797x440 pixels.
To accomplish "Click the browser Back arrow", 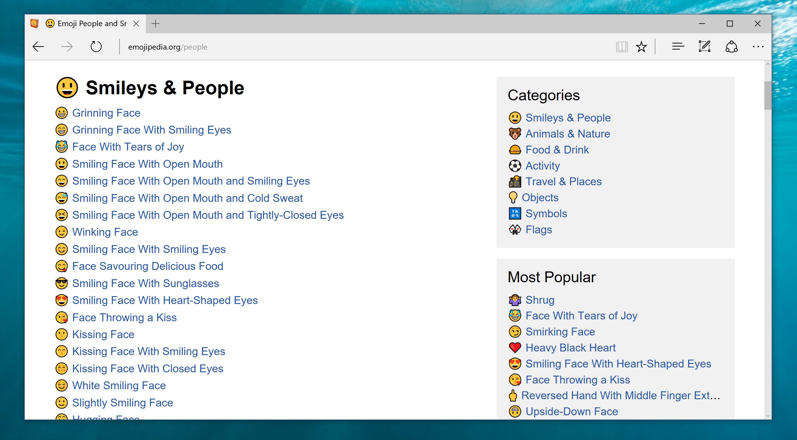I will tap(38, 47).
